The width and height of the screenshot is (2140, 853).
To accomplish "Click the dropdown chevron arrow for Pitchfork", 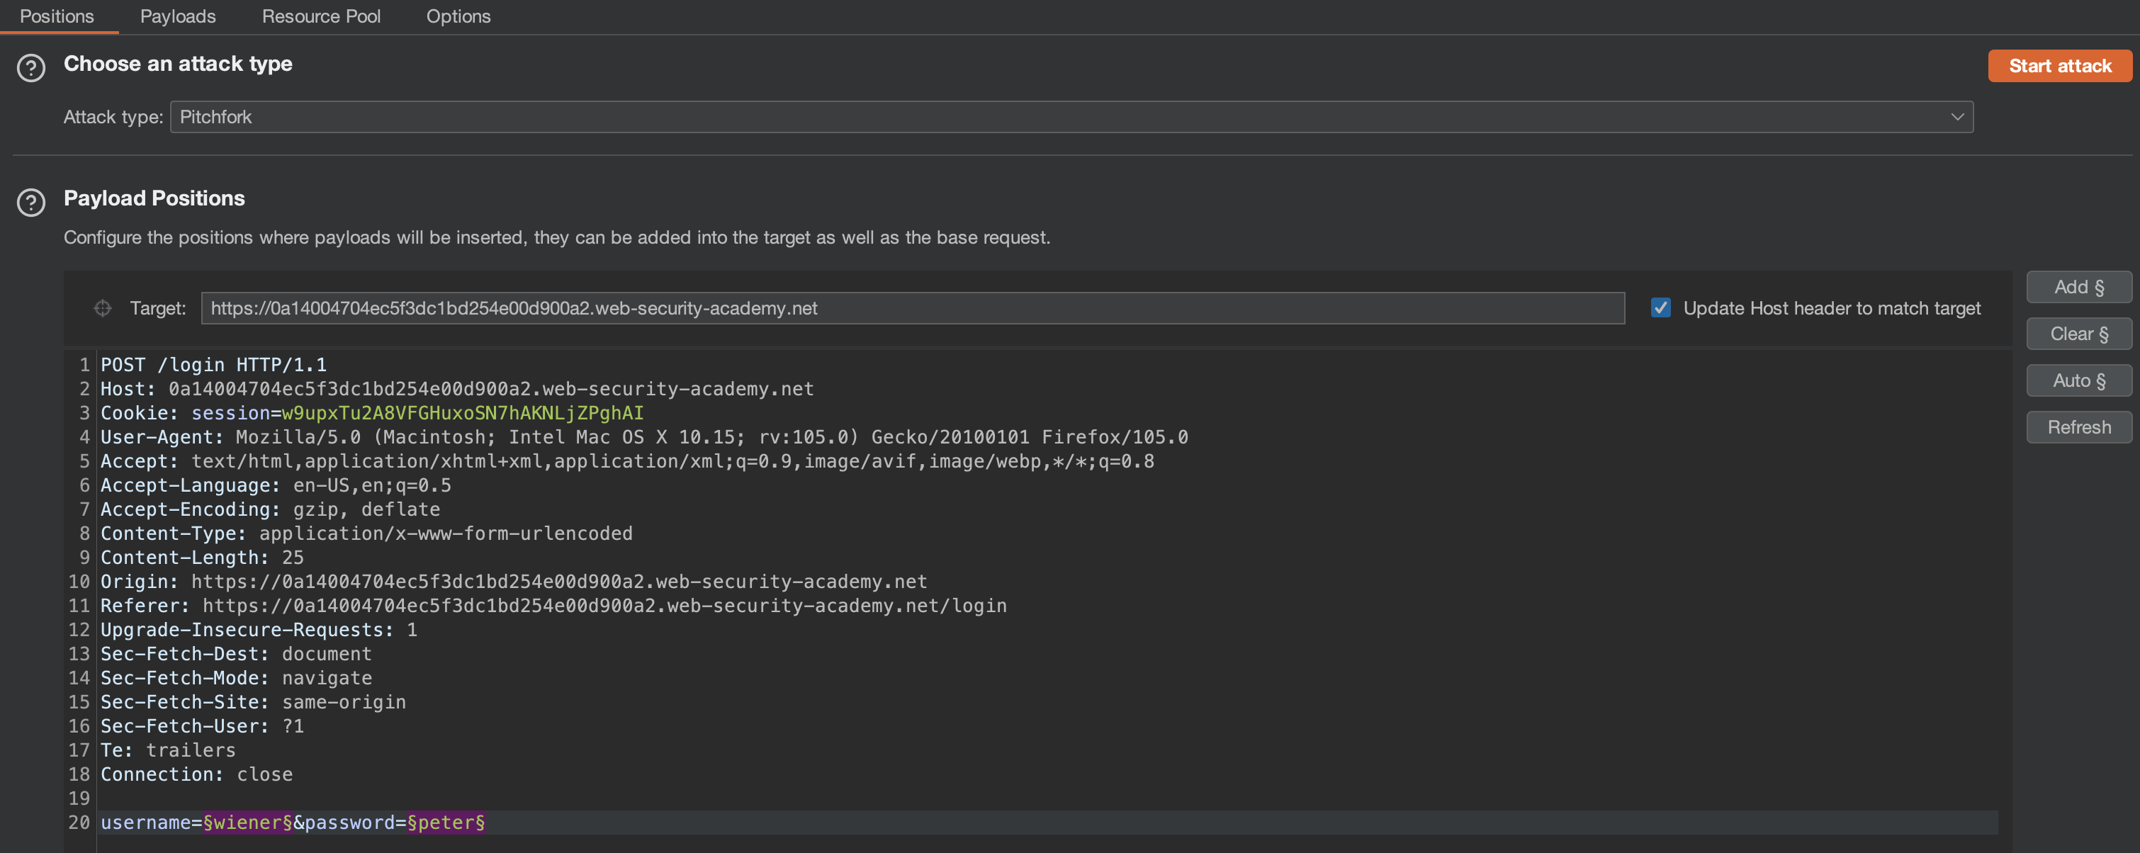I will click(1956, 117).
